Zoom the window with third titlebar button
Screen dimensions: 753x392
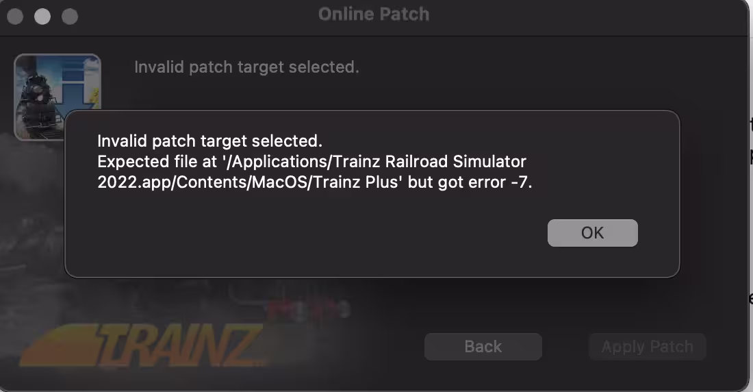pyautogui.click(x=70, y=16)
